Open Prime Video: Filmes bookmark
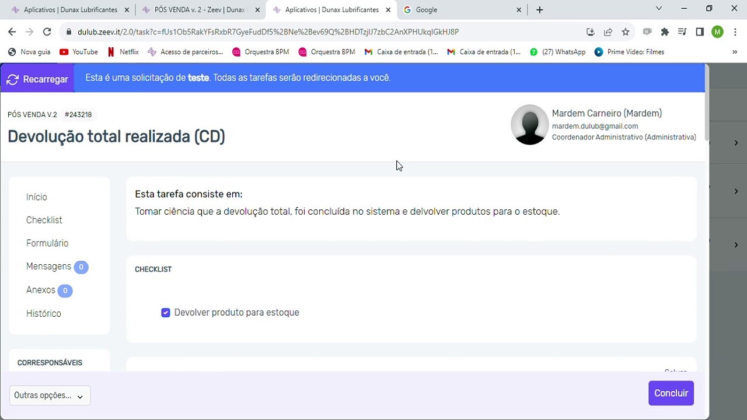Screen dimensions: 747x420 629,52
